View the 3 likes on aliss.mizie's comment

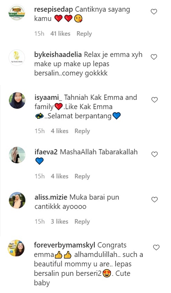[59, 222]
